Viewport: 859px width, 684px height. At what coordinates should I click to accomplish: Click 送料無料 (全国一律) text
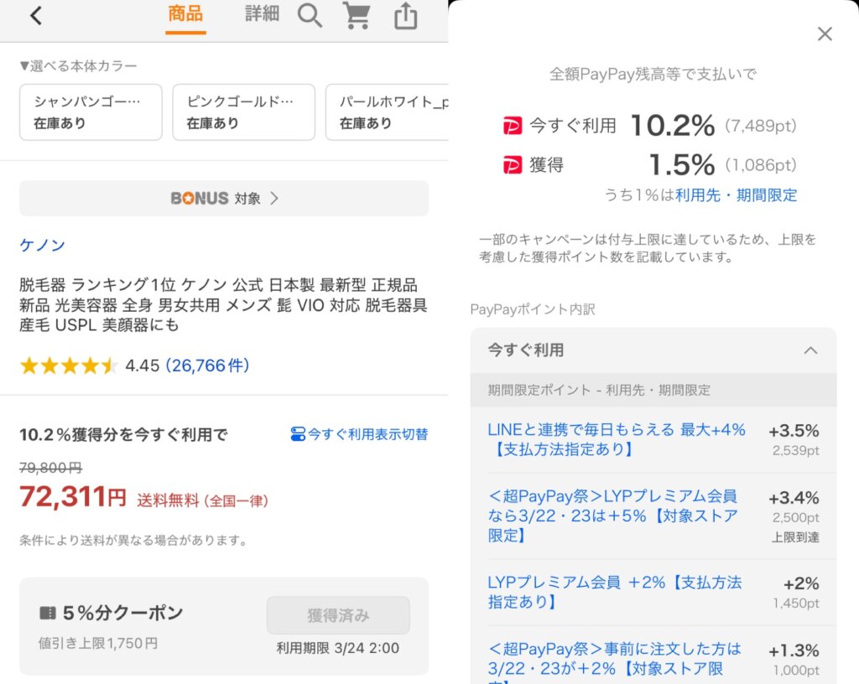point(202,500)
